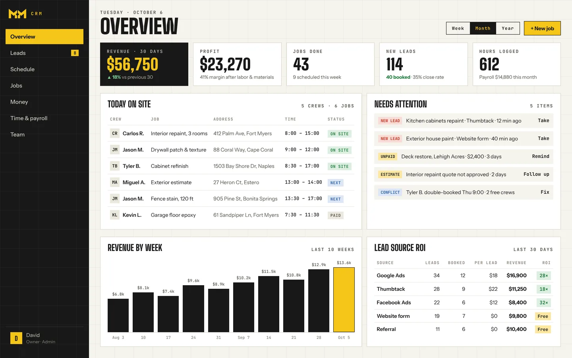Click Fence stain, 120 ft job
This screenshot has width=572, height=358.
pyautogui.click(x=172, y=199)
